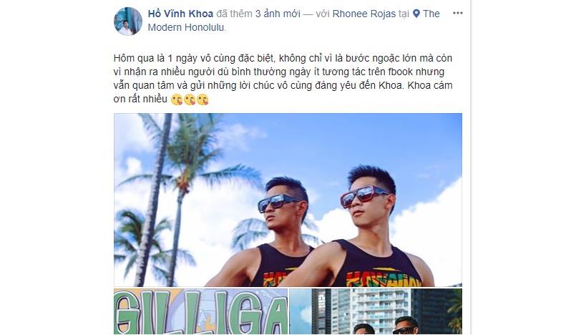
Task: Click the last kiss emoji
Action: click(x=202, y=99)
